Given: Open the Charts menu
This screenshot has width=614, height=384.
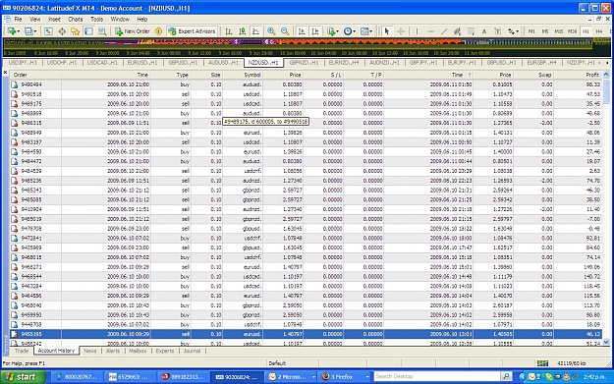Looking at the screenshot, I should (x=76, y=19).
